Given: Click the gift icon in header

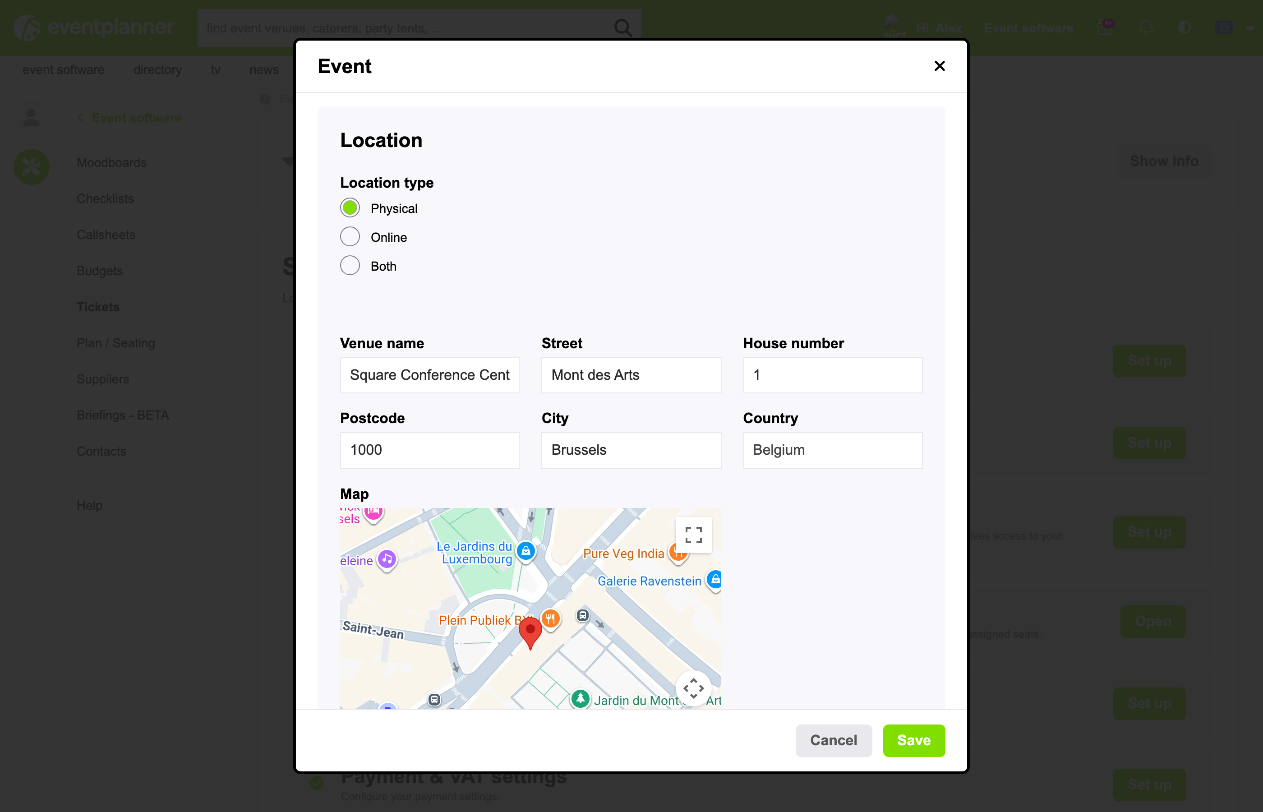Looking at the screenshot, I should tap(1106, 28).
